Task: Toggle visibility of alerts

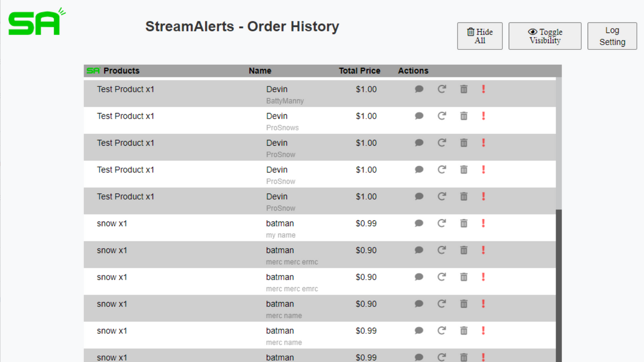Action: (545, 36)
